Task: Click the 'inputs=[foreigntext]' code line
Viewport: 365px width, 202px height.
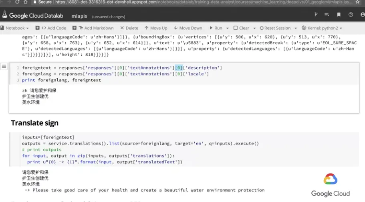Action: [48, 137]
